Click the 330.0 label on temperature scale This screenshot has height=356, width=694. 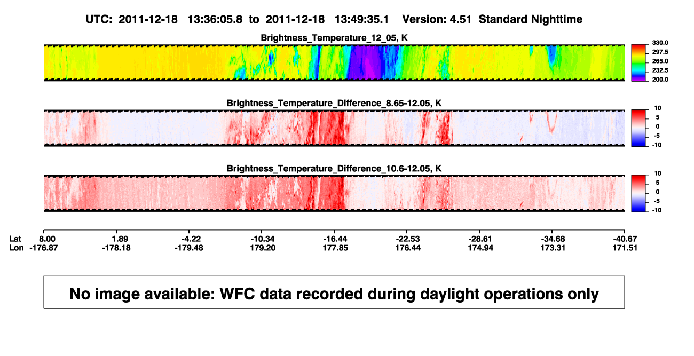coord(660,43)
